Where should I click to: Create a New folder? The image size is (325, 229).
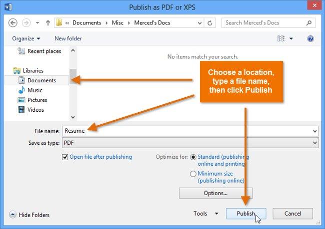(x=68, y=39)
